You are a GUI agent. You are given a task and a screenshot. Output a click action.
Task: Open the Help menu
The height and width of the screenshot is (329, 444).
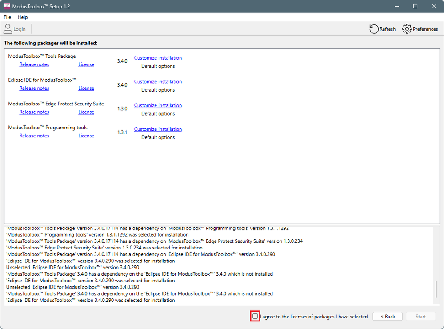(23, 17)
